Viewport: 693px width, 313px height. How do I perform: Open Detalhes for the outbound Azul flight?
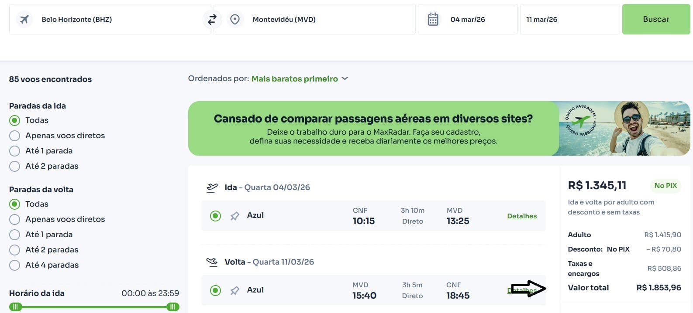pyautogui.click(x=522, y=216)
